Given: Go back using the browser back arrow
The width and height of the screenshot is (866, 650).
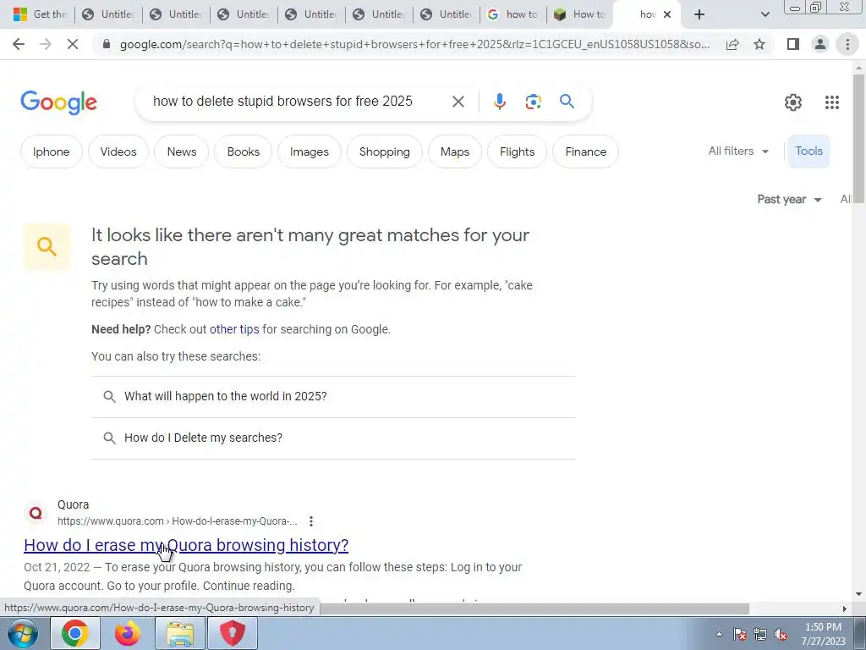Looking at the screenshot, I should [19, 44].
